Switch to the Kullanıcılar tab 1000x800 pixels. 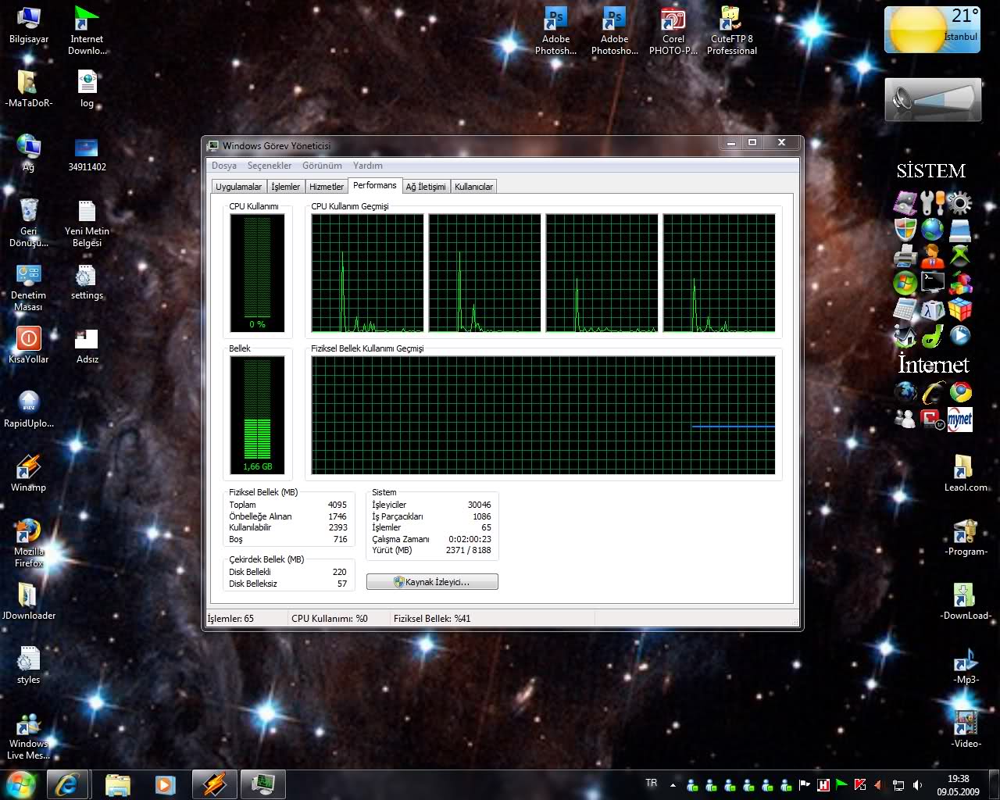[473, 187]
